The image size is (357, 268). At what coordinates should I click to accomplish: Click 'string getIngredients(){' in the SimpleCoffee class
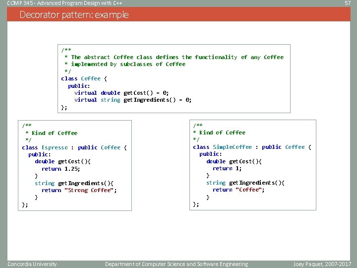pyautogui.click(x=245, y=183)
